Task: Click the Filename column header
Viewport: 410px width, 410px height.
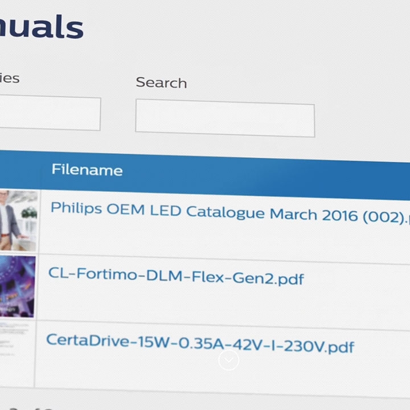Action: coord(87,170)
